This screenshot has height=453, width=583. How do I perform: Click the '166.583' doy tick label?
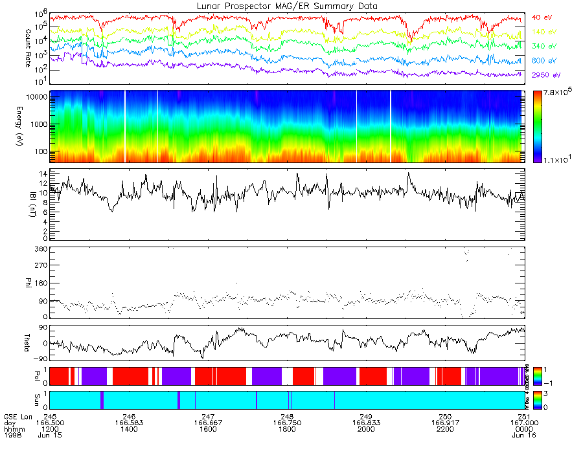pos(129,423)
